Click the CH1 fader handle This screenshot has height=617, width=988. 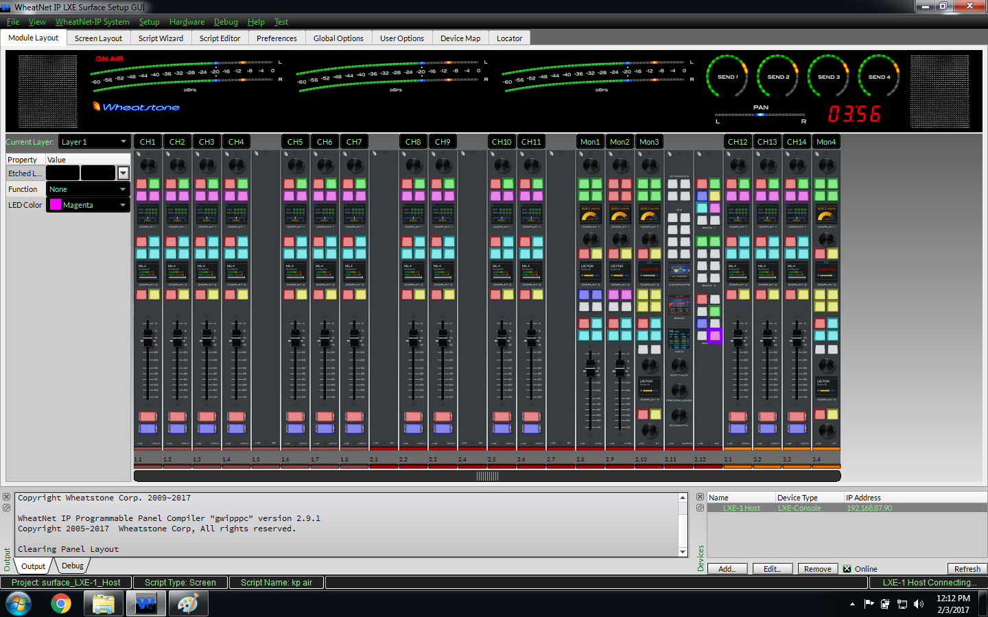point(148,337)
